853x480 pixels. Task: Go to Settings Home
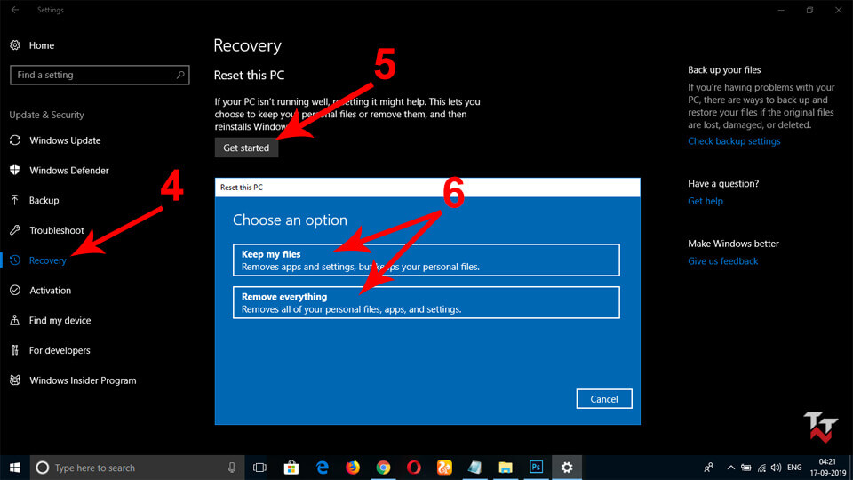click(x=42, y=45)
